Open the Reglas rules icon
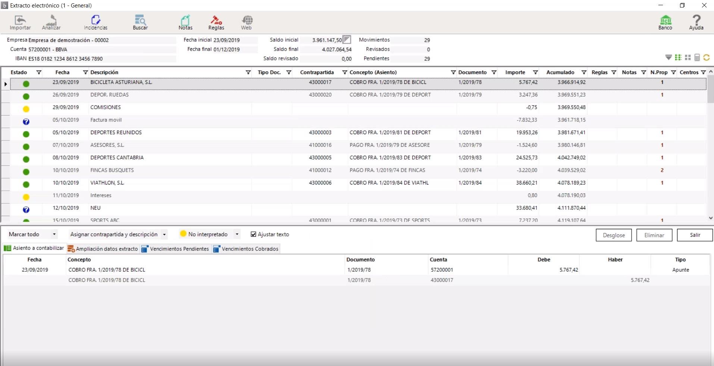This screenshot has height=366, width=714. pos(216,22)
